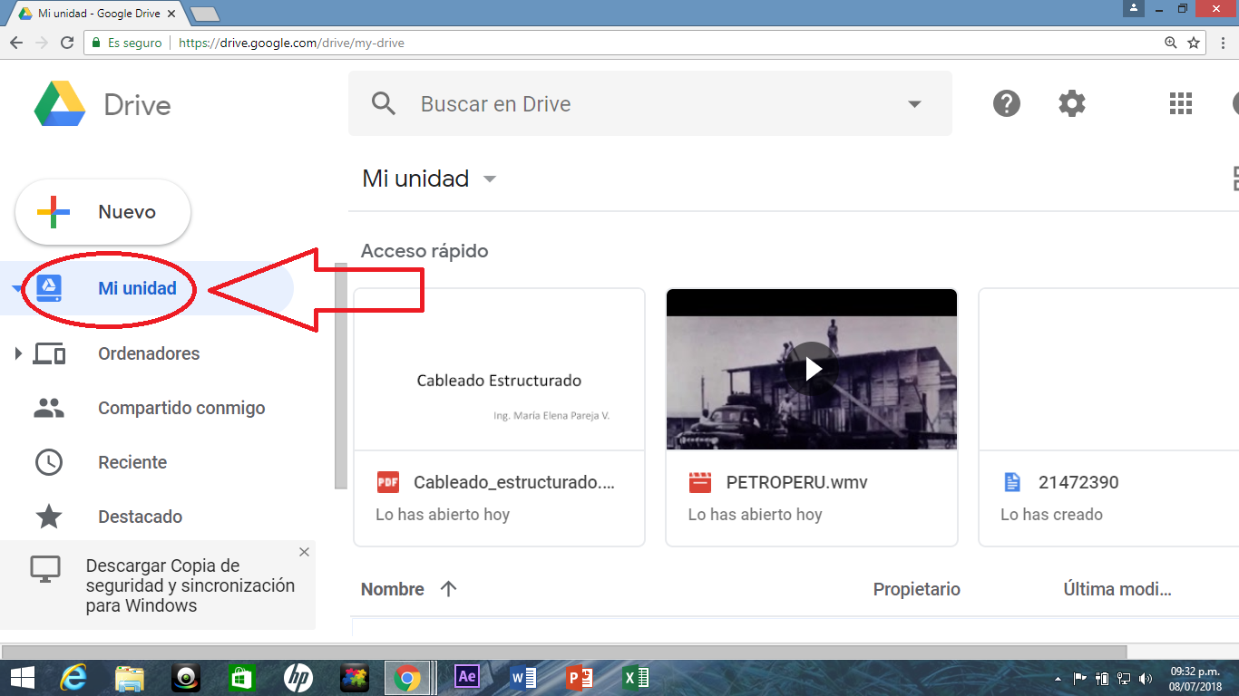This screenshot has width=1239, height=696.
Task: Click the search magnifier icon in Drive
Action: (384, 103)
